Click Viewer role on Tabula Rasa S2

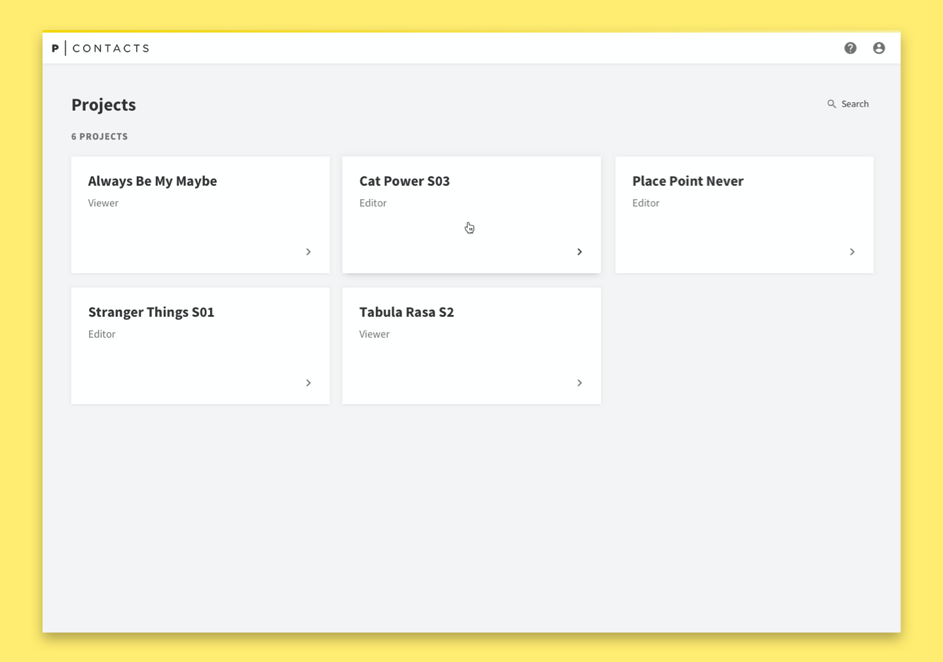click(x=375, y=334)
